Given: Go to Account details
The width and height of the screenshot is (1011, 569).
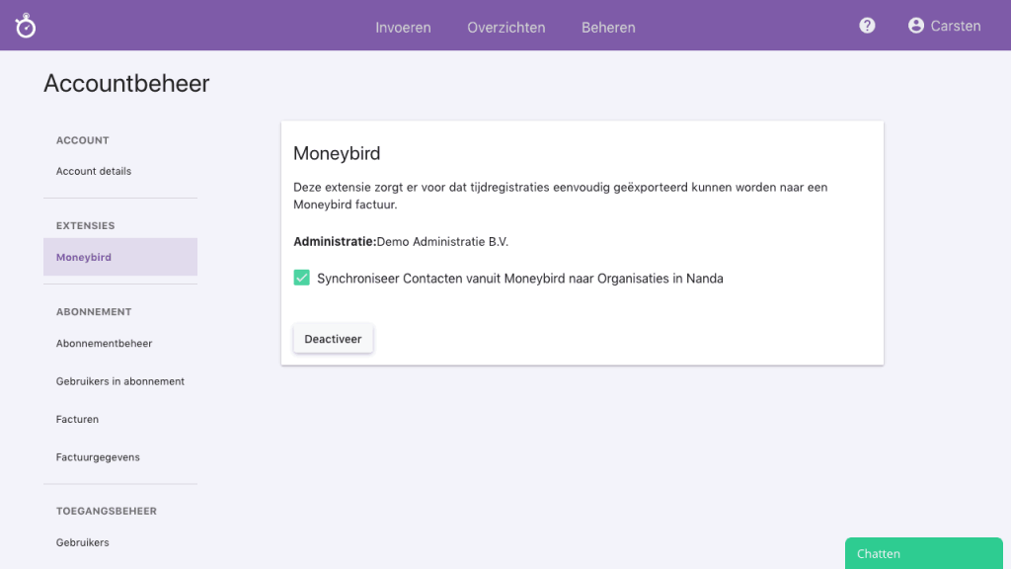Looking at the screenshot, I should [94, 171].
